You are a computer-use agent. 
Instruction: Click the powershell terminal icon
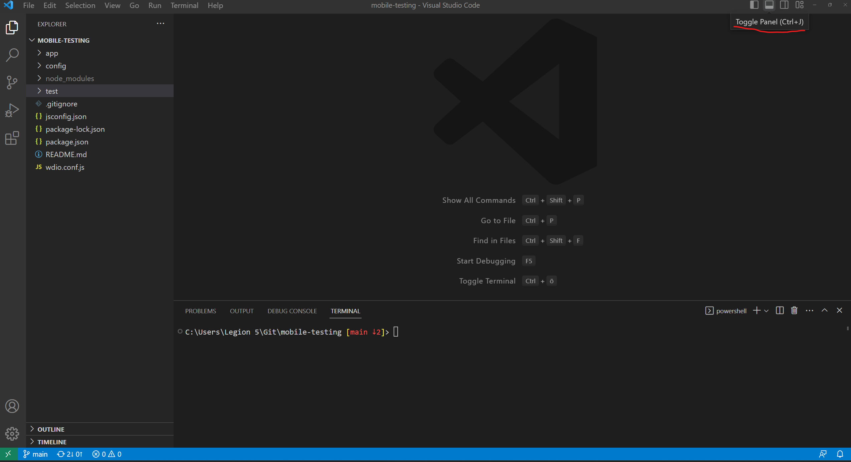pyautogui.click(x=709, y=311)
